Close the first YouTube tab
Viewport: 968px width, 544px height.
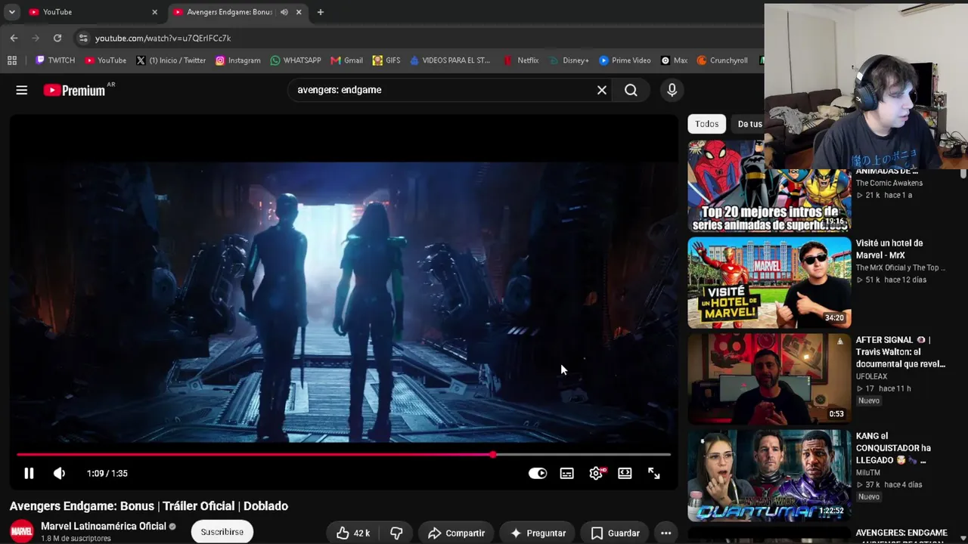point(155,12)
